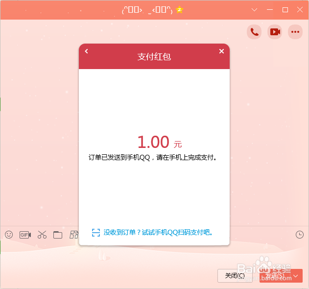Expand the title bar dropdown chevron

coord(255,10)
